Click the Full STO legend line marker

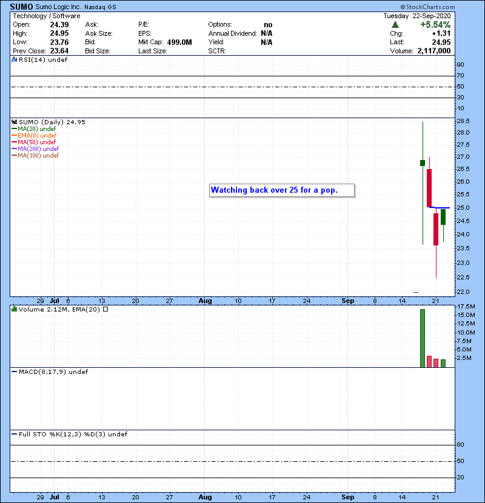(x=13, y=434)
